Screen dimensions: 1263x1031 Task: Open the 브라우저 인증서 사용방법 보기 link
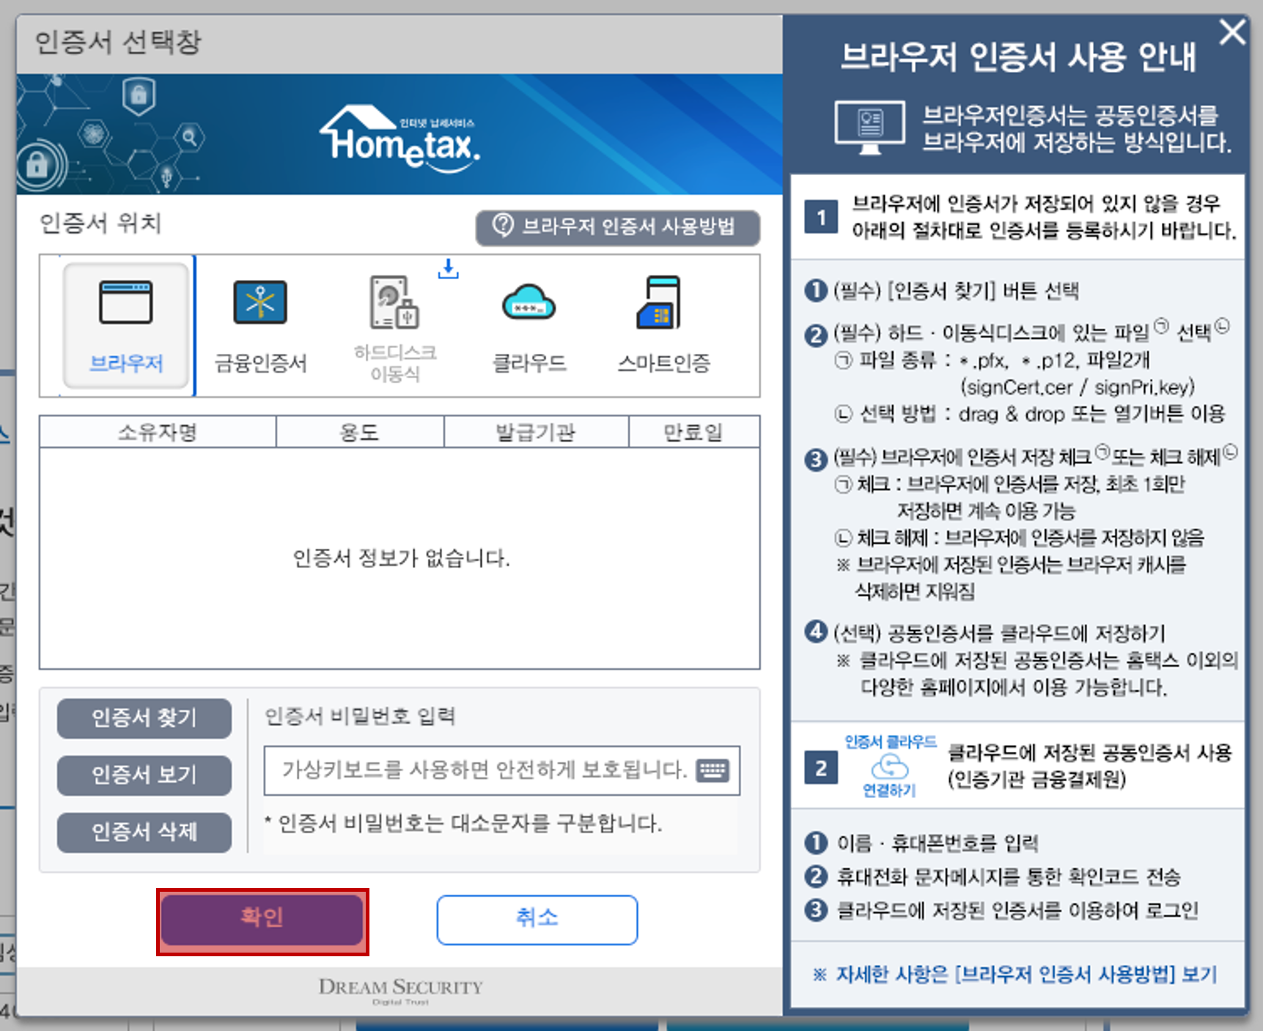[1021, 974]
